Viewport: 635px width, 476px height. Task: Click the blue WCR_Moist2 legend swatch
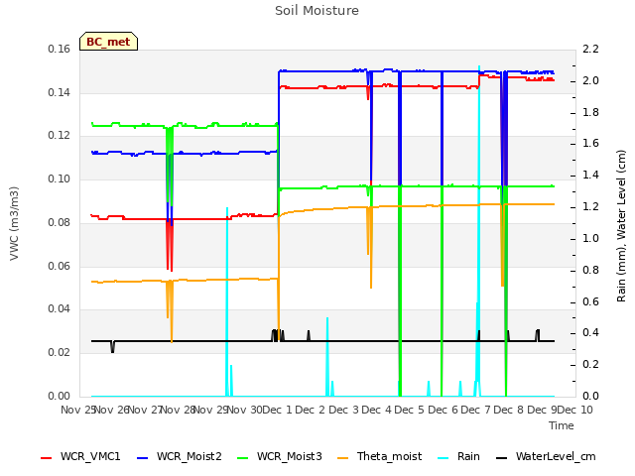click(x=143, y=458)
